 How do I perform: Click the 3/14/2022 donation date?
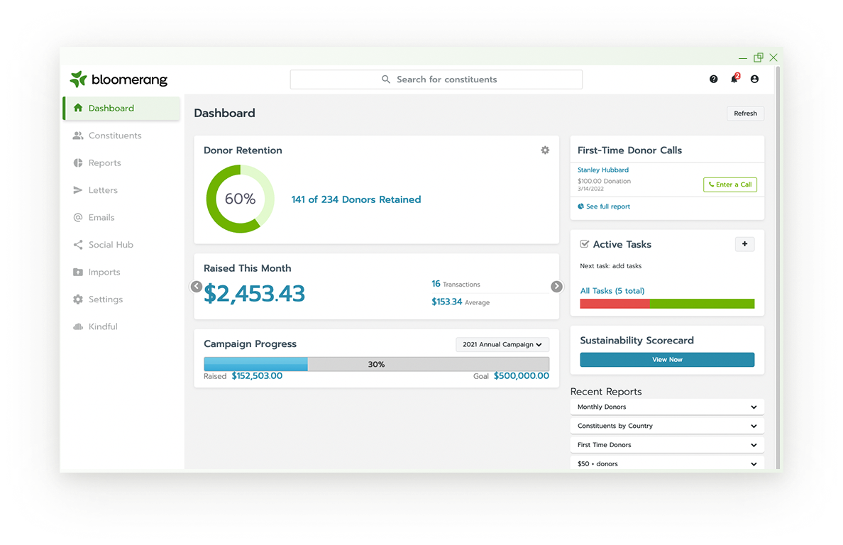pos(590,189)
